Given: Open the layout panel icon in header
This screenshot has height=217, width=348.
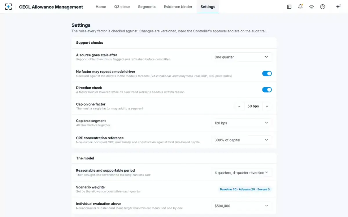Looking at the screenshot, I should 289,7.
